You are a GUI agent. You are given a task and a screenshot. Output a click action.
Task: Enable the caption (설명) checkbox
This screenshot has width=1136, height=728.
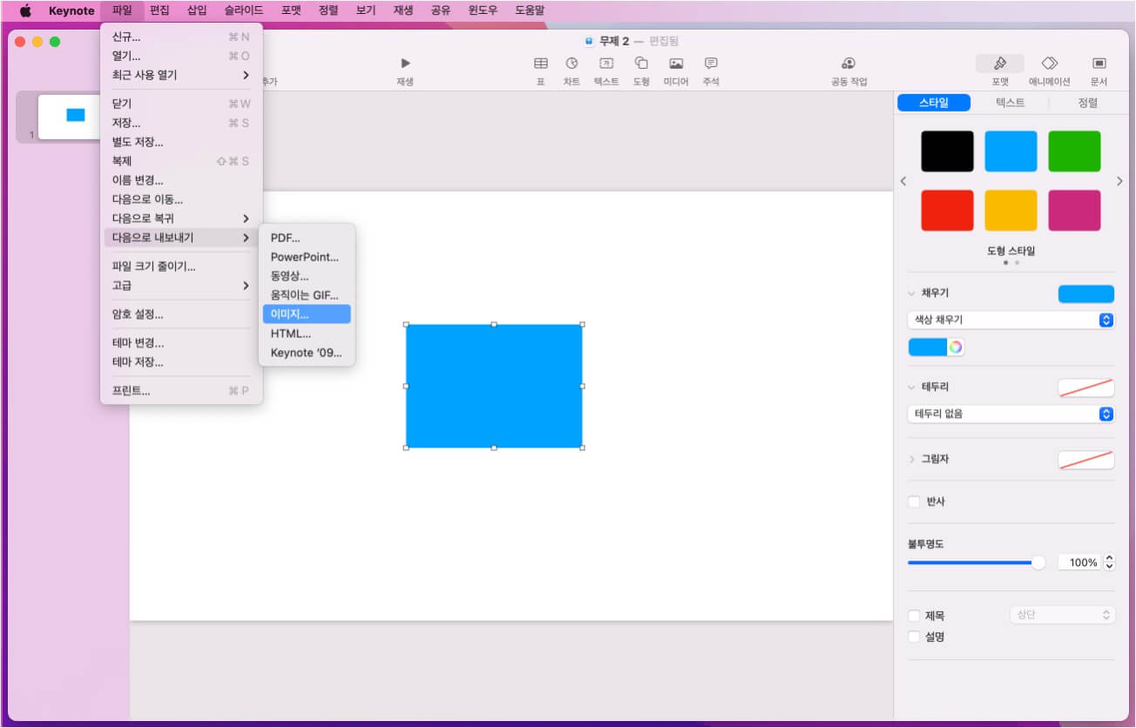pos(914,637)
